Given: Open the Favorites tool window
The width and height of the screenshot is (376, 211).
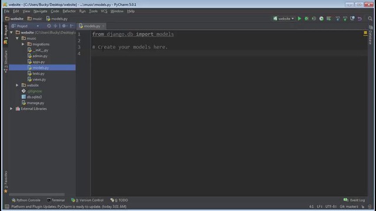Looking at the screenshot, I should click(6, 182).
